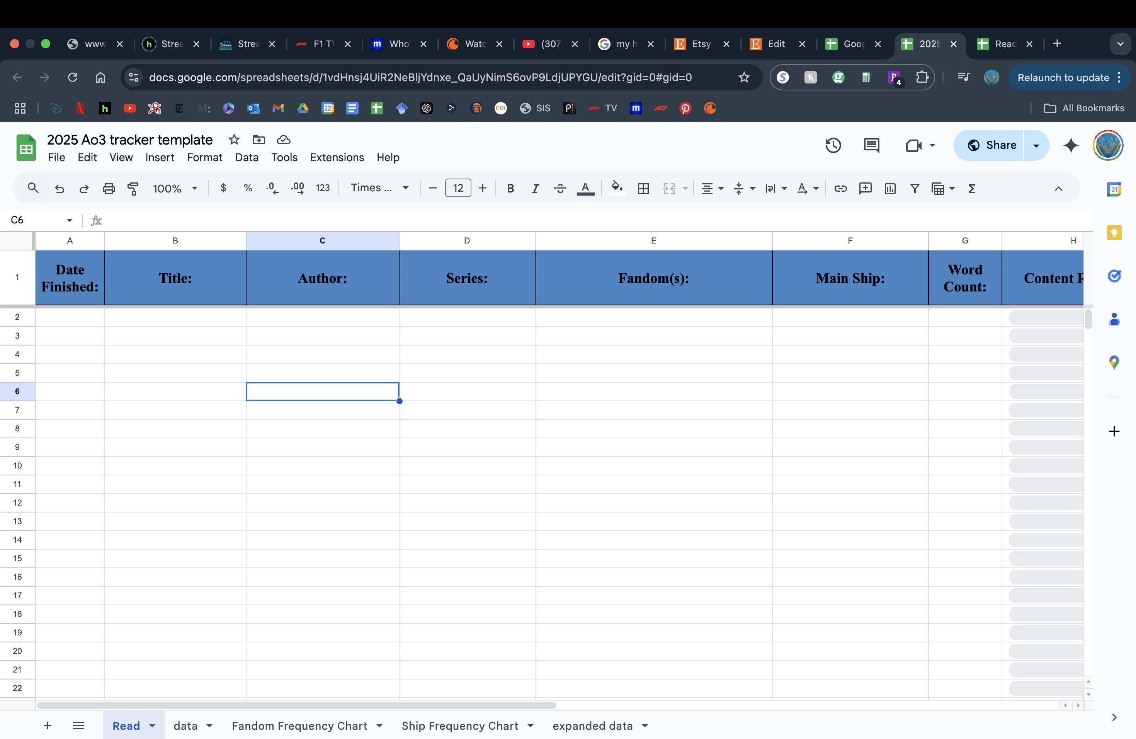Open Gemini in Sheets
Screen dimensions: 1136x739
pos(1071,145)
